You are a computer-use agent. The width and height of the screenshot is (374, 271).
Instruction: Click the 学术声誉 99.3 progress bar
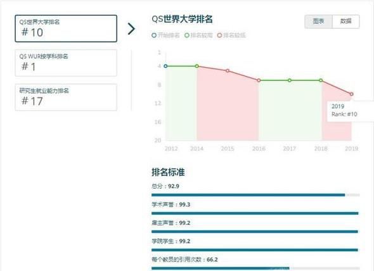click(255, 213)
